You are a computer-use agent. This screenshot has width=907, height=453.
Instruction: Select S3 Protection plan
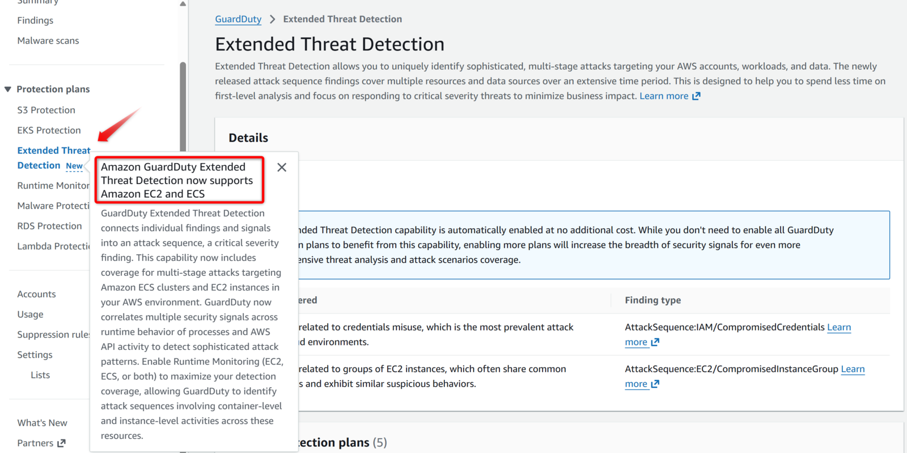click(x=46, y=110)
